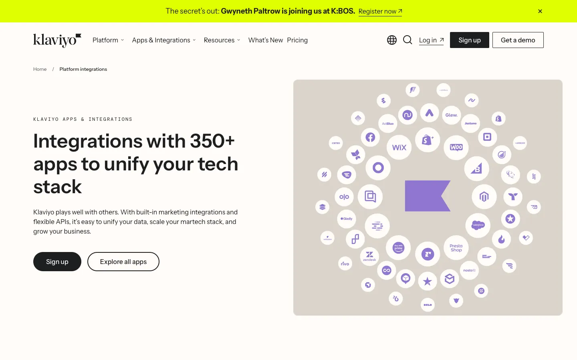This screenshot has width=577, height=360.
Task: Expand the Resources menu
Action: (222, 40)
